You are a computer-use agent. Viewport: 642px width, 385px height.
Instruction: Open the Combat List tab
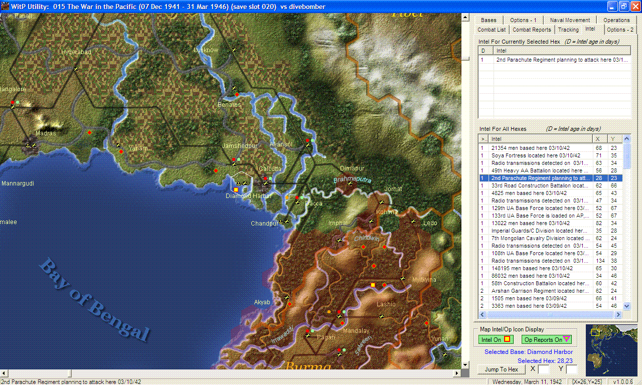[x=492, y=30]
